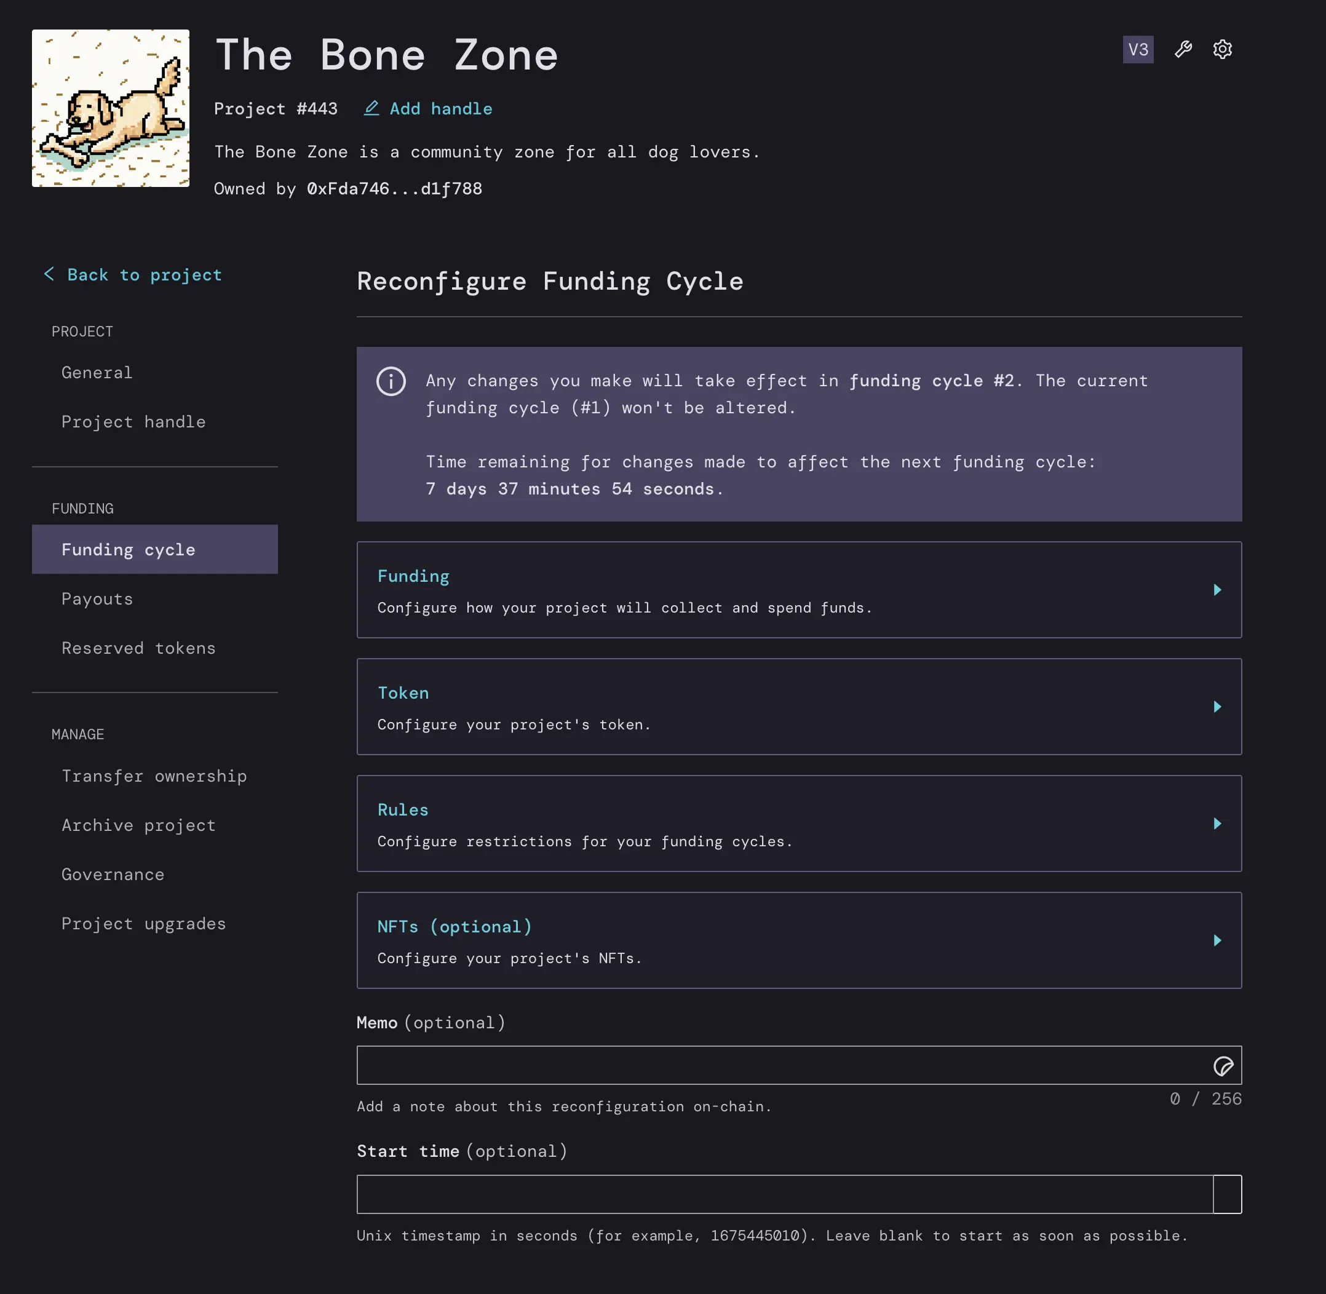1326x1294 pixels.
Task: Click the Add handle pencil icon
Action: [371, 108]
